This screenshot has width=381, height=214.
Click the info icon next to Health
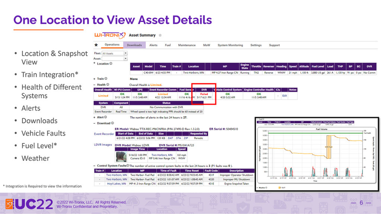click(108, 85)
